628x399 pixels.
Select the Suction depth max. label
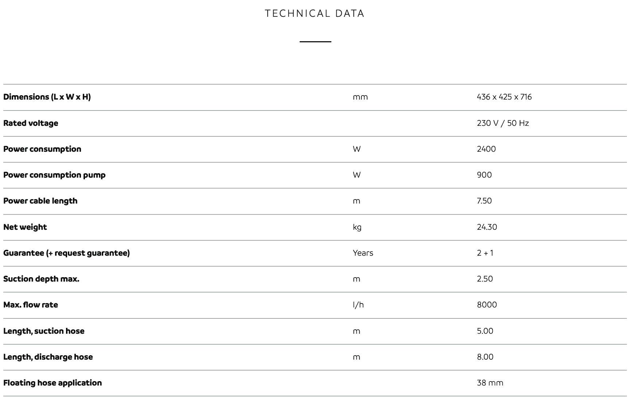coord(41,279)
